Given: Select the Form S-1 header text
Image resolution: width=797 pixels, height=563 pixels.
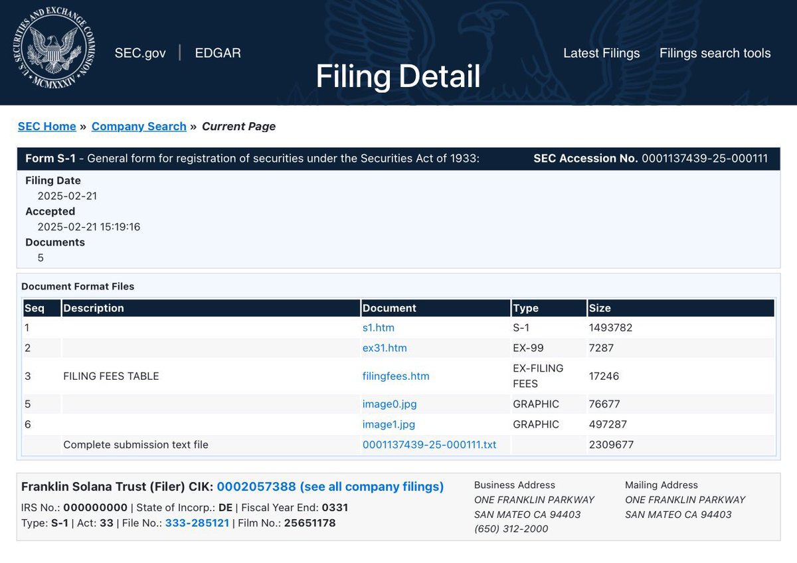Looking at the screenshot, I should click(x=50, y=158).
